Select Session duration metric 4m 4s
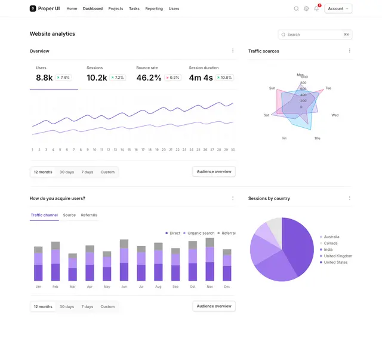Screen dimensions: 382x338 coord(211,75)
